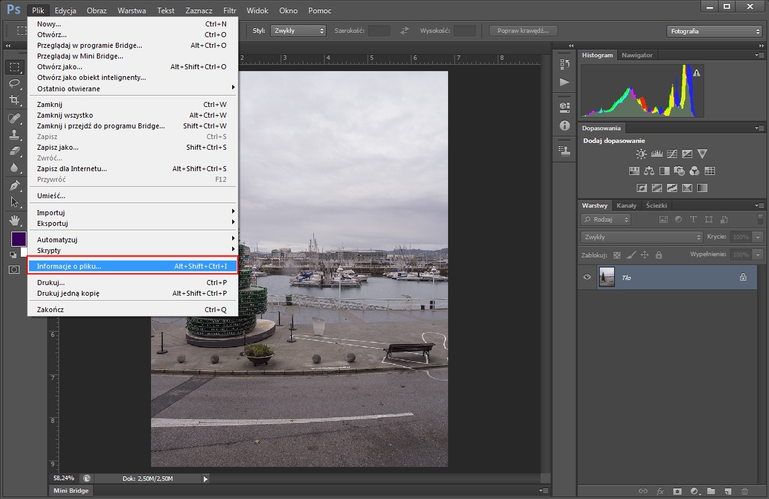The image size is (769, 499).
Task: Select the Lasso tool
Action: (14, 83)
